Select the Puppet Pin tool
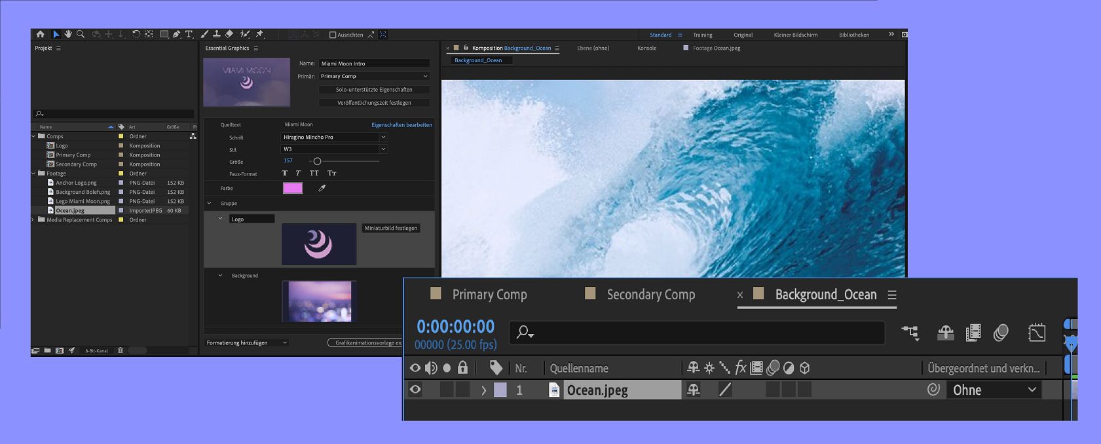 pos(259,34)
